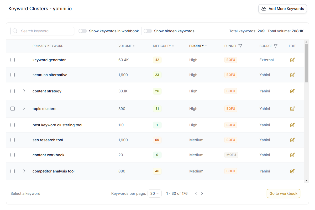Check the box for topic clusters
315x210 pixels.
click(13, 109)
